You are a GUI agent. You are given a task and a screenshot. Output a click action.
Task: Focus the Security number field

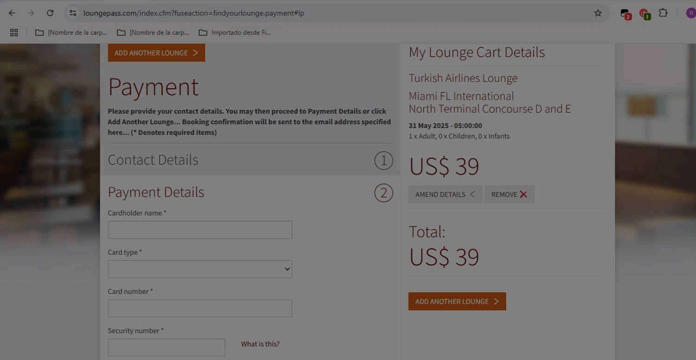[x=167, y=347]
